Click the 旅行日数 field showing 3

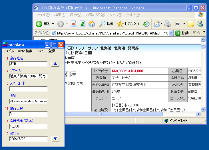pyautogui.click(x=29, y=114)
